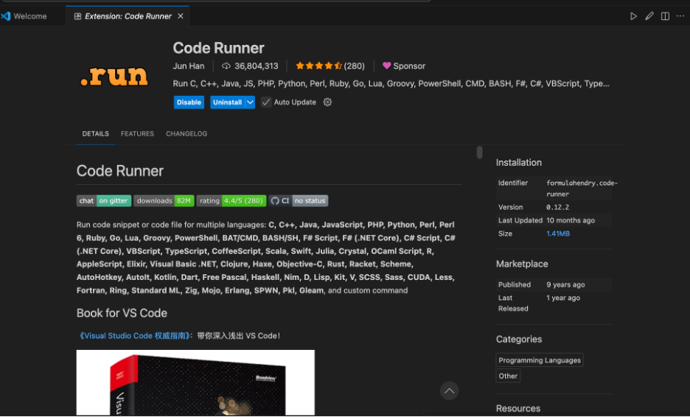The height and width of the screenshot is (417, 690).
Task: Click the Marketplace section heading
Action: 522,264
